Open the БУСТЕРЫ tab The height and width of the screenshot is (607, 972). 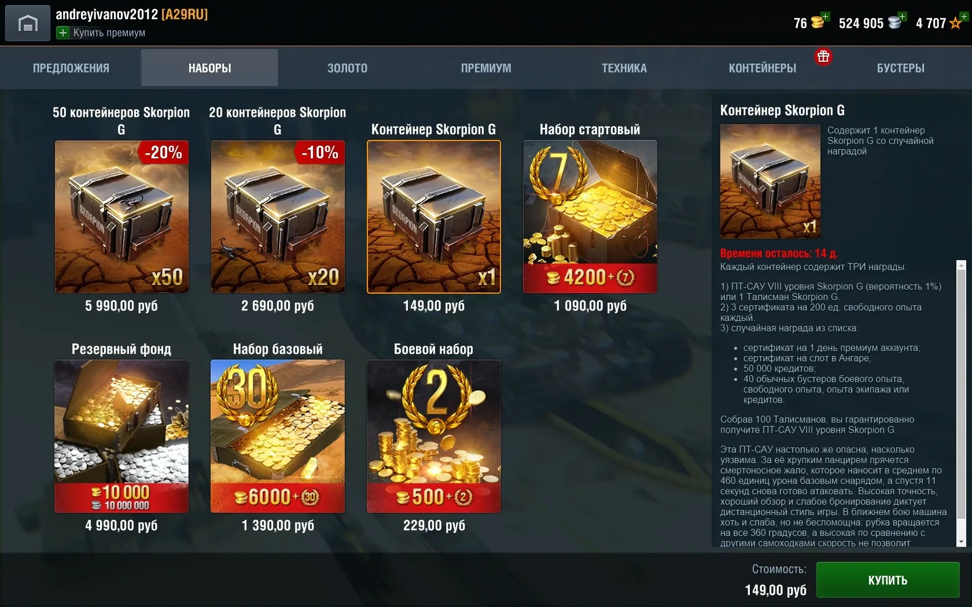[x=901, y=68]
